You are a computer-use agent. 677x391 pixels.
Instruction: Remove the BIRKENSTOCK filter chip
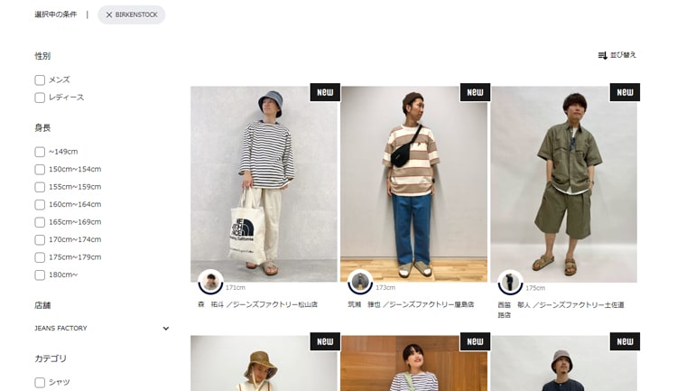tap(131, 14)
